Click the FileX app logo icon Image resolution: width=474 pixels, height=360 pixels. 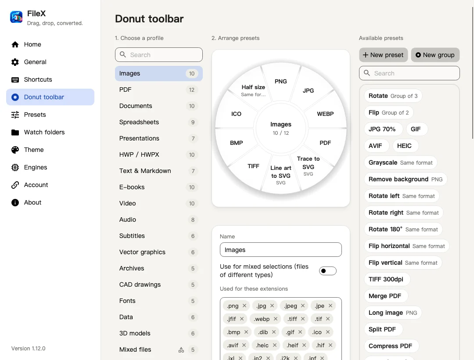(x=16, y=17)
